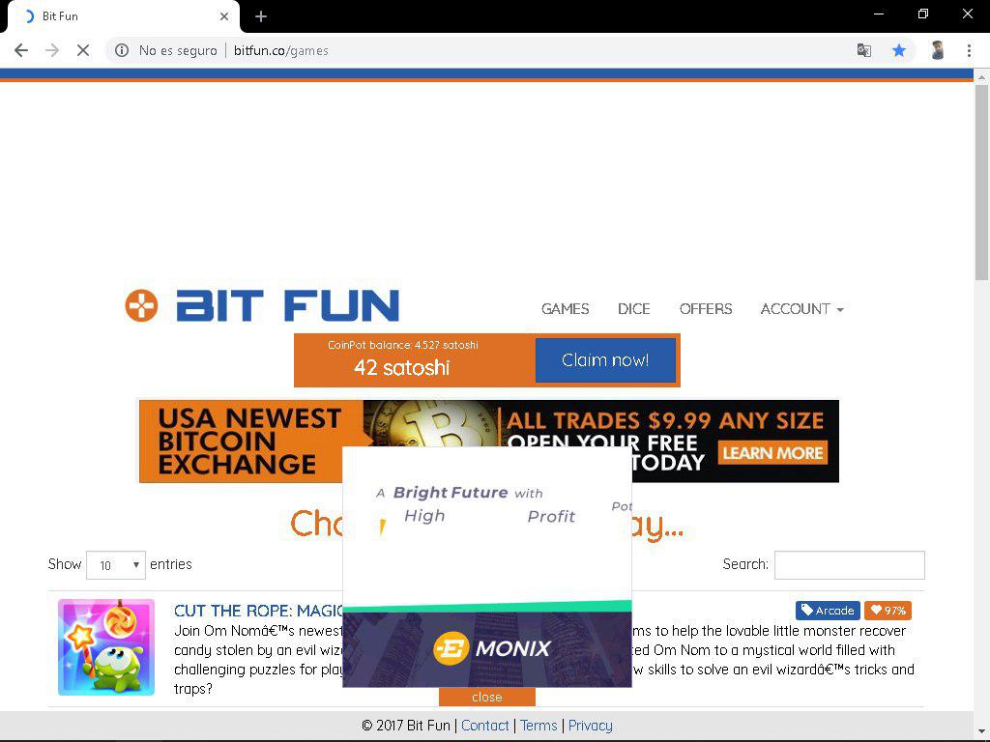Viewport: 990px width, 742px height.
Task: Open the DICE menu item
Action: click(x=634, y=308)
